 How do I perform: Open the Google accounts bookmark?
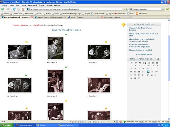[x=98, y=14]
